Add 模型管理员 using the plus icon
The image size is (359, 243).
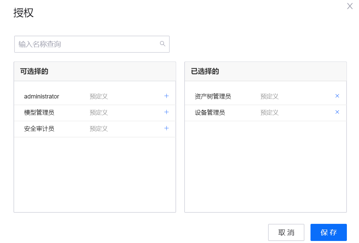[166, 112]
